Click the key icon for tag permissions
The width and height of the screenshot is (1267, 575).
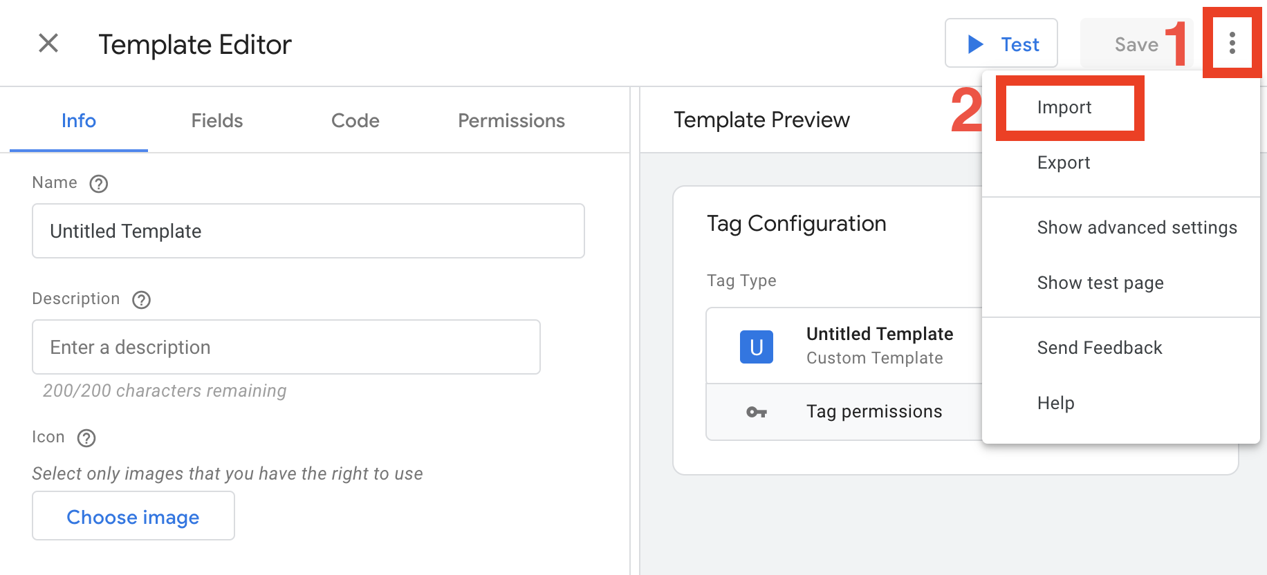pos(756,413)
